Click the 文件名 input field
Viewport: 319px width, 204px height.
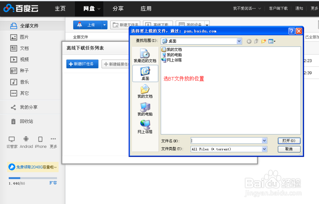point(226,140)
